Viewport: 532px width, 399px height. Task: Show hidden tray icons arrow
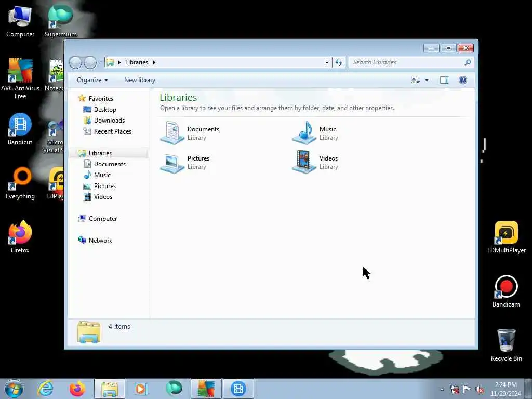click(442, 389)
